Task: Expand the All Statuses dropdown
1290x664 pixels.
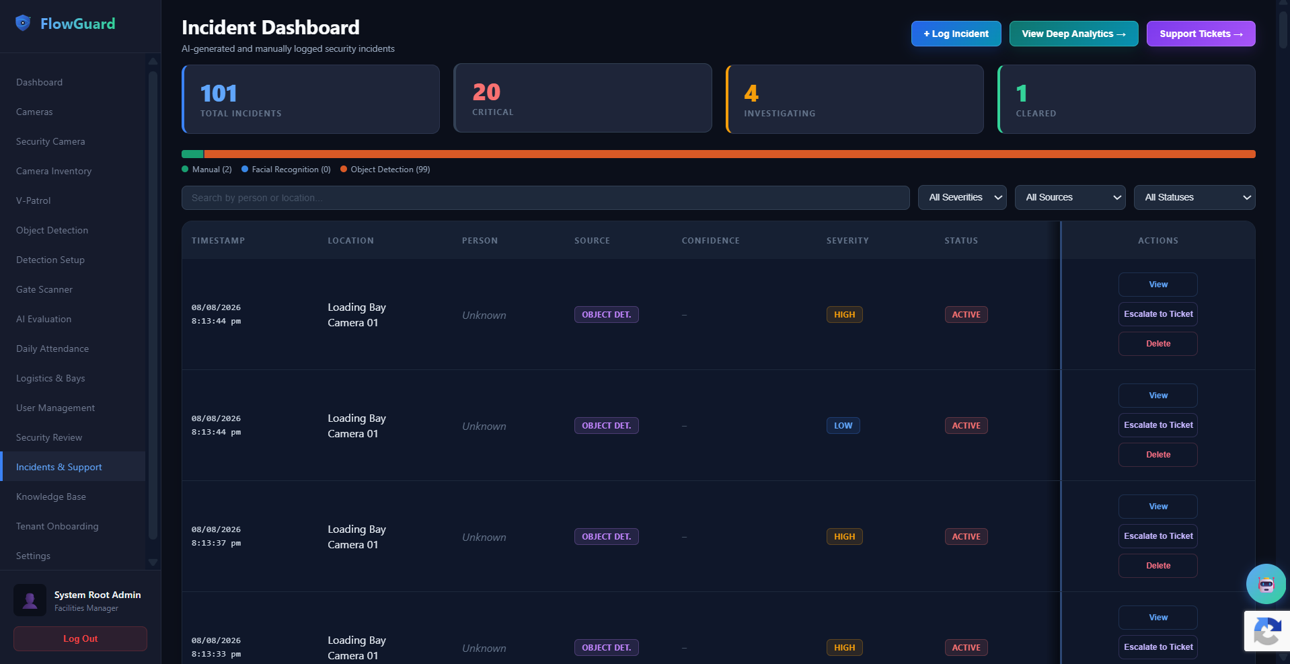Action: [x=1194, y=198]
